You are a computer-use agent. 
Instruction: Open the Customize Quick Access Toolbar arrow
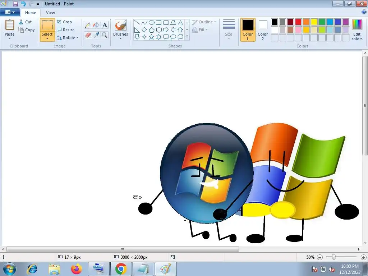(x=38, y=4)
